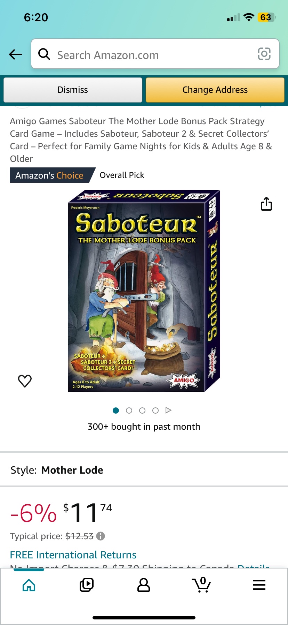Dismiss the address notification
The image size is (288, 625).
click(73, 90)
